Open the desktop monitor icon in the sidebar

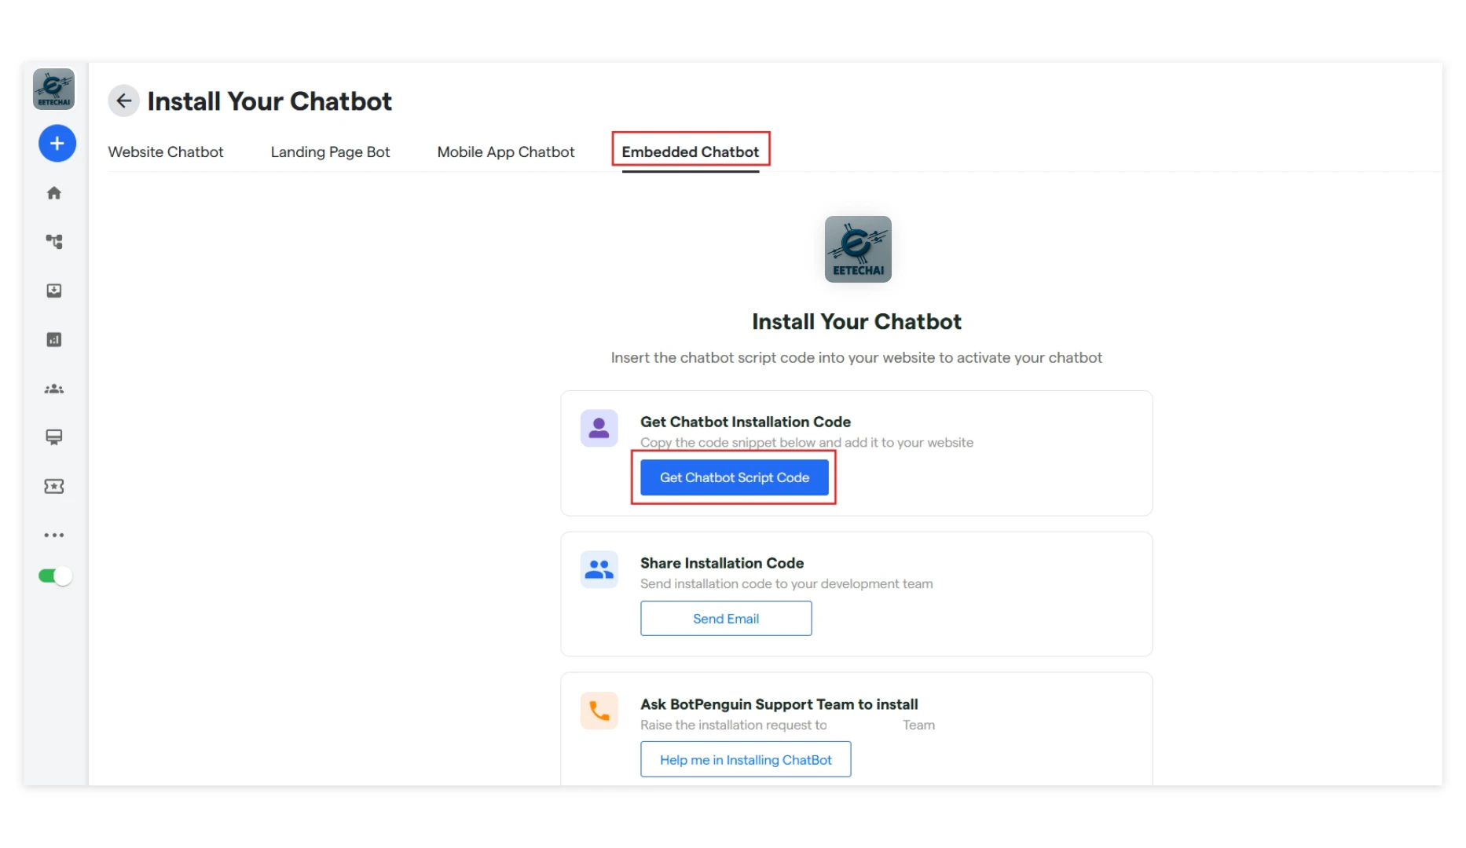(x=54, y=437)
